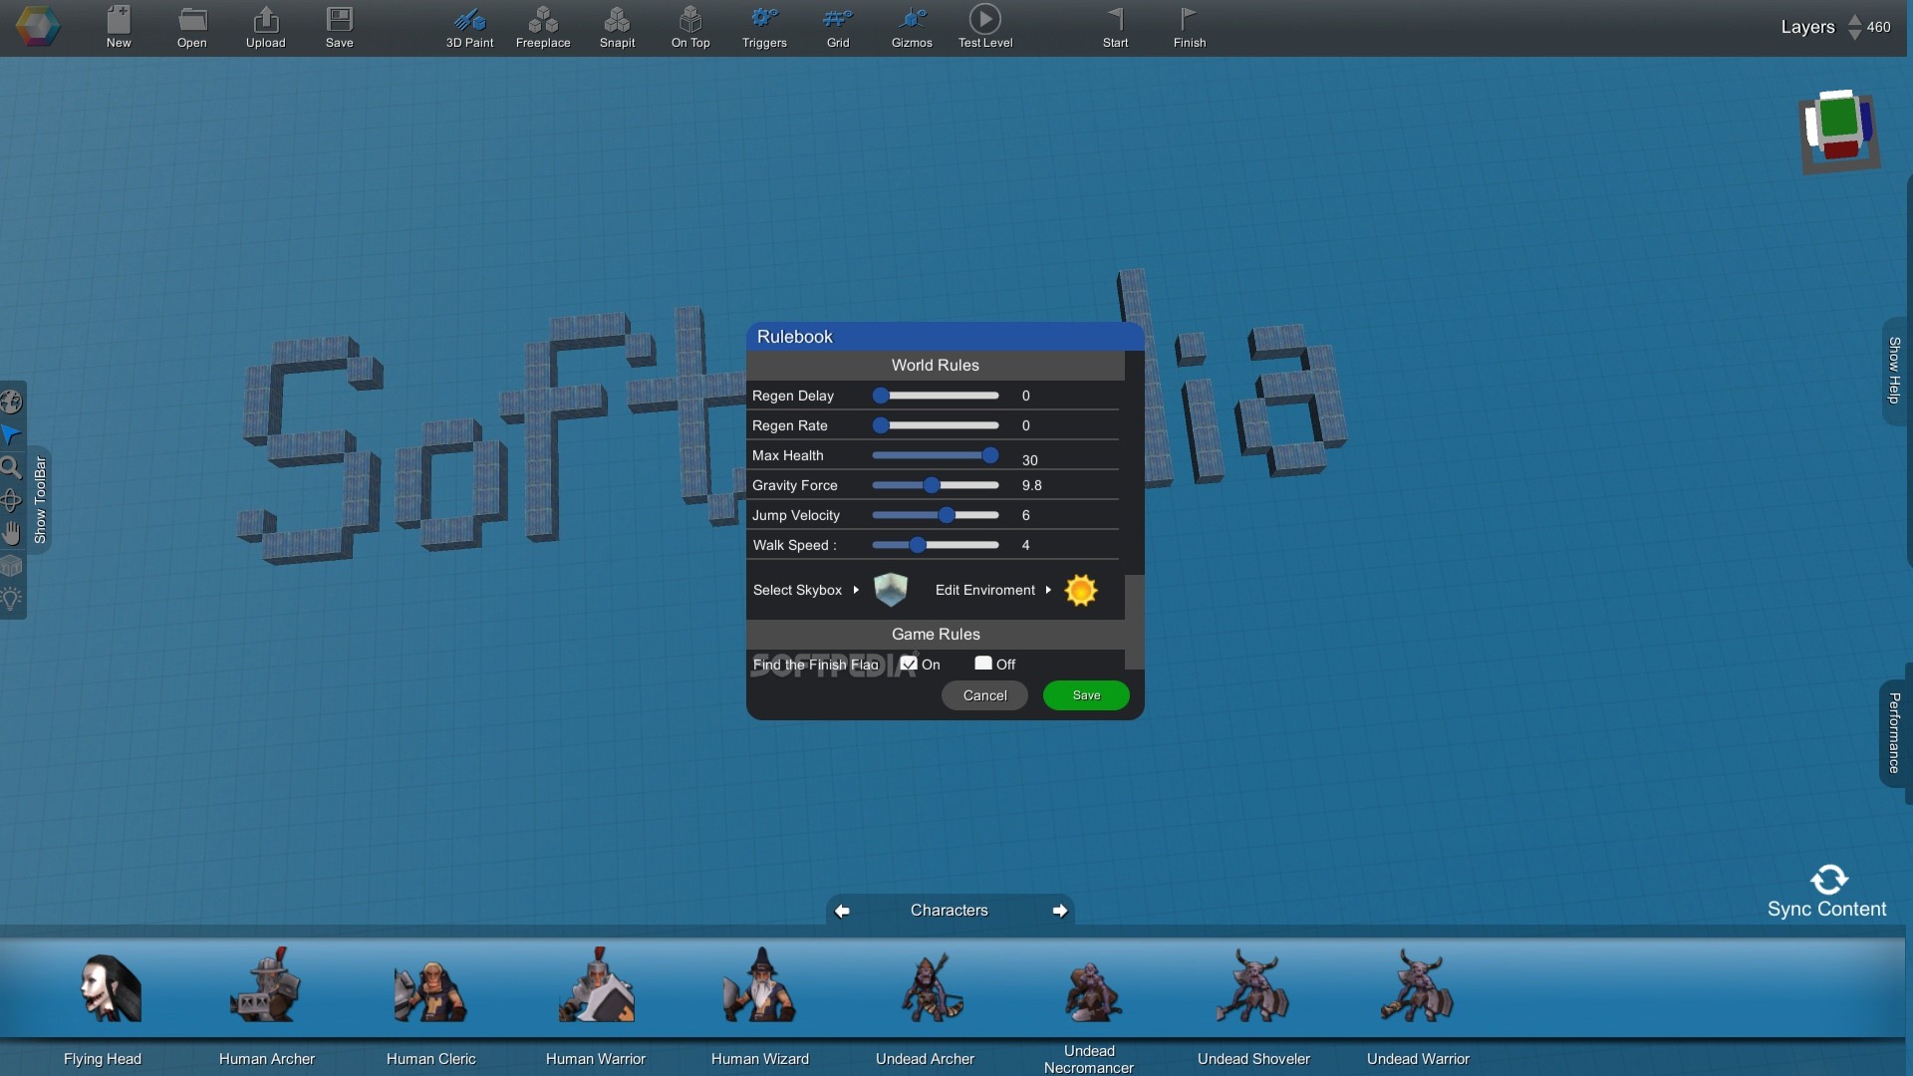Click Cancel in the Rulebook dialog

(984, 695)
